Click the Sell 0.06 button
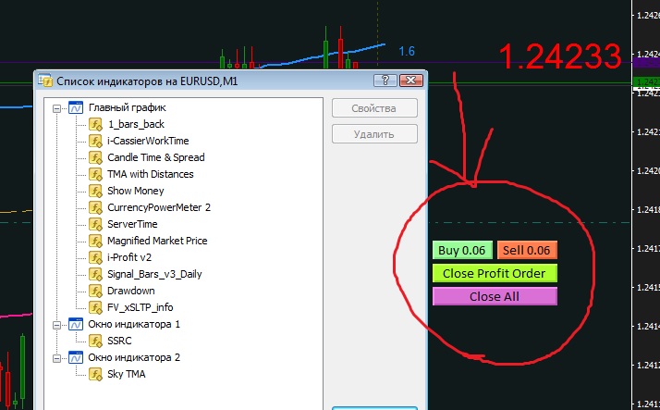This screenshot has width=660, height=410. tap(527, 250)
